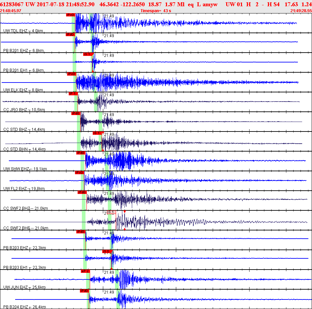This screenshot has width=312, height=309.
Task: Click the UW TDL EHZ -- 4.0km station label
Action: (23, 31)
